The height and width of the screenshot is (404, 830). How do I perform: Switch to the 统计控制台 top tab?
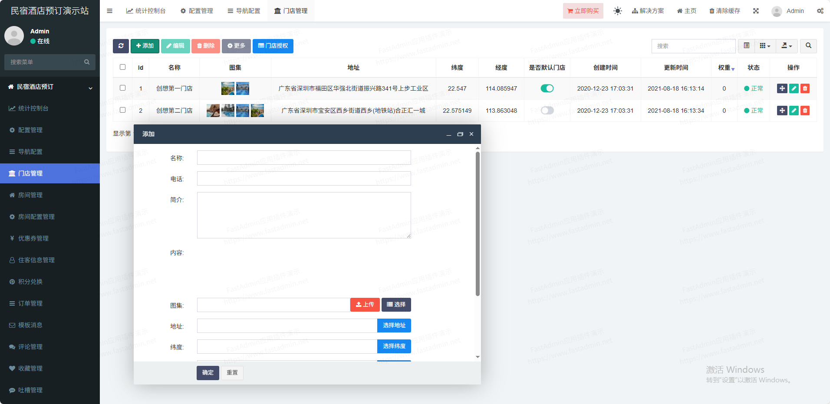click(x=146, y=11)
